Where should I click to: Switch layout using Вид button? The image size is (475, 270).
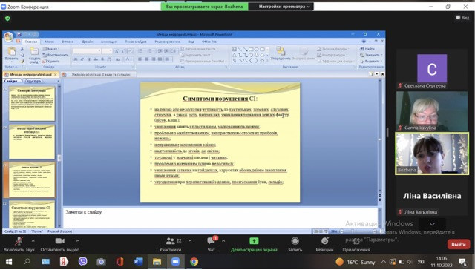point(462,18)
